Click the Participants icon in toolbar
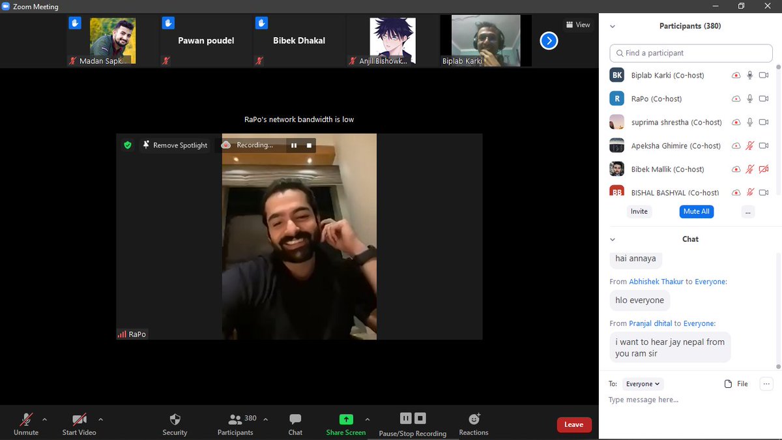Image resolution: width=782 pixels, height=440 pixels. click(235, 419)
